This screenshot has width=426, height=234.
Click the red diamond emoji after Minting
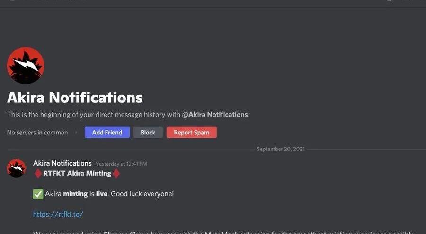pyautogui.click(x=116, y=174)
